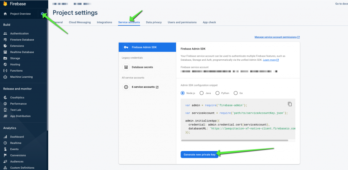
Task: Click the Project Overview home icon
Action: pos(5,14)
